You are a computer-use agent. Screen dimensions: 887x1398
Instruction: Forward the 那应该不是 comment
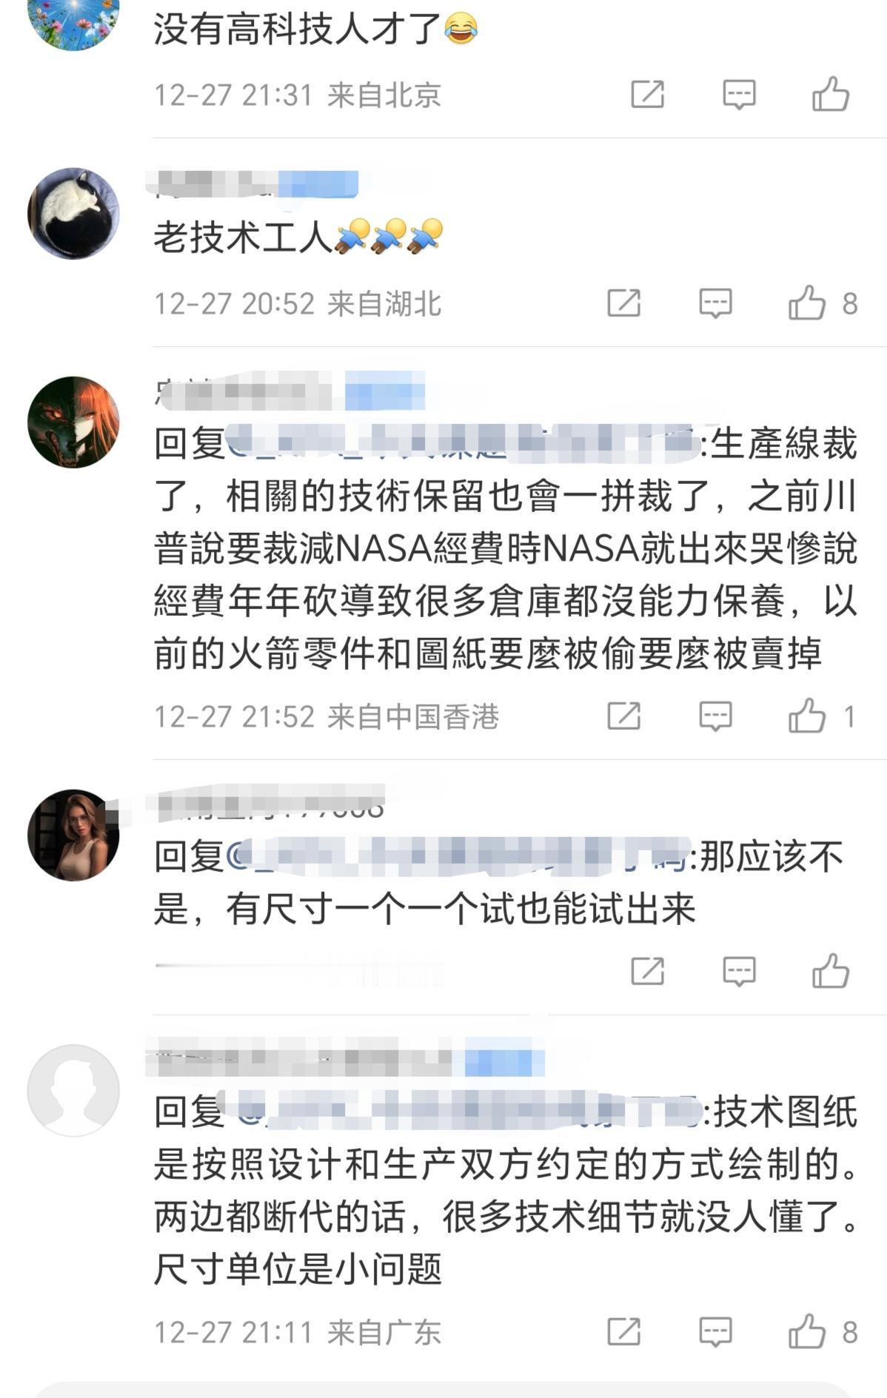(x=647, y=970)
